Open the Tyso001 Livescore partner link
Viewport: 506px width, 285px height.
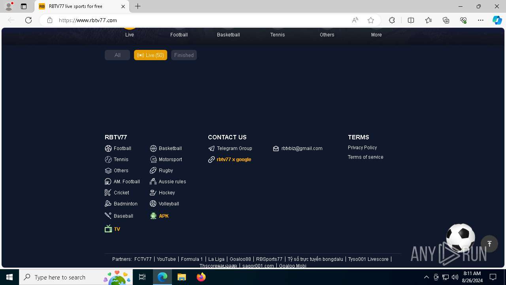[368, 259]
